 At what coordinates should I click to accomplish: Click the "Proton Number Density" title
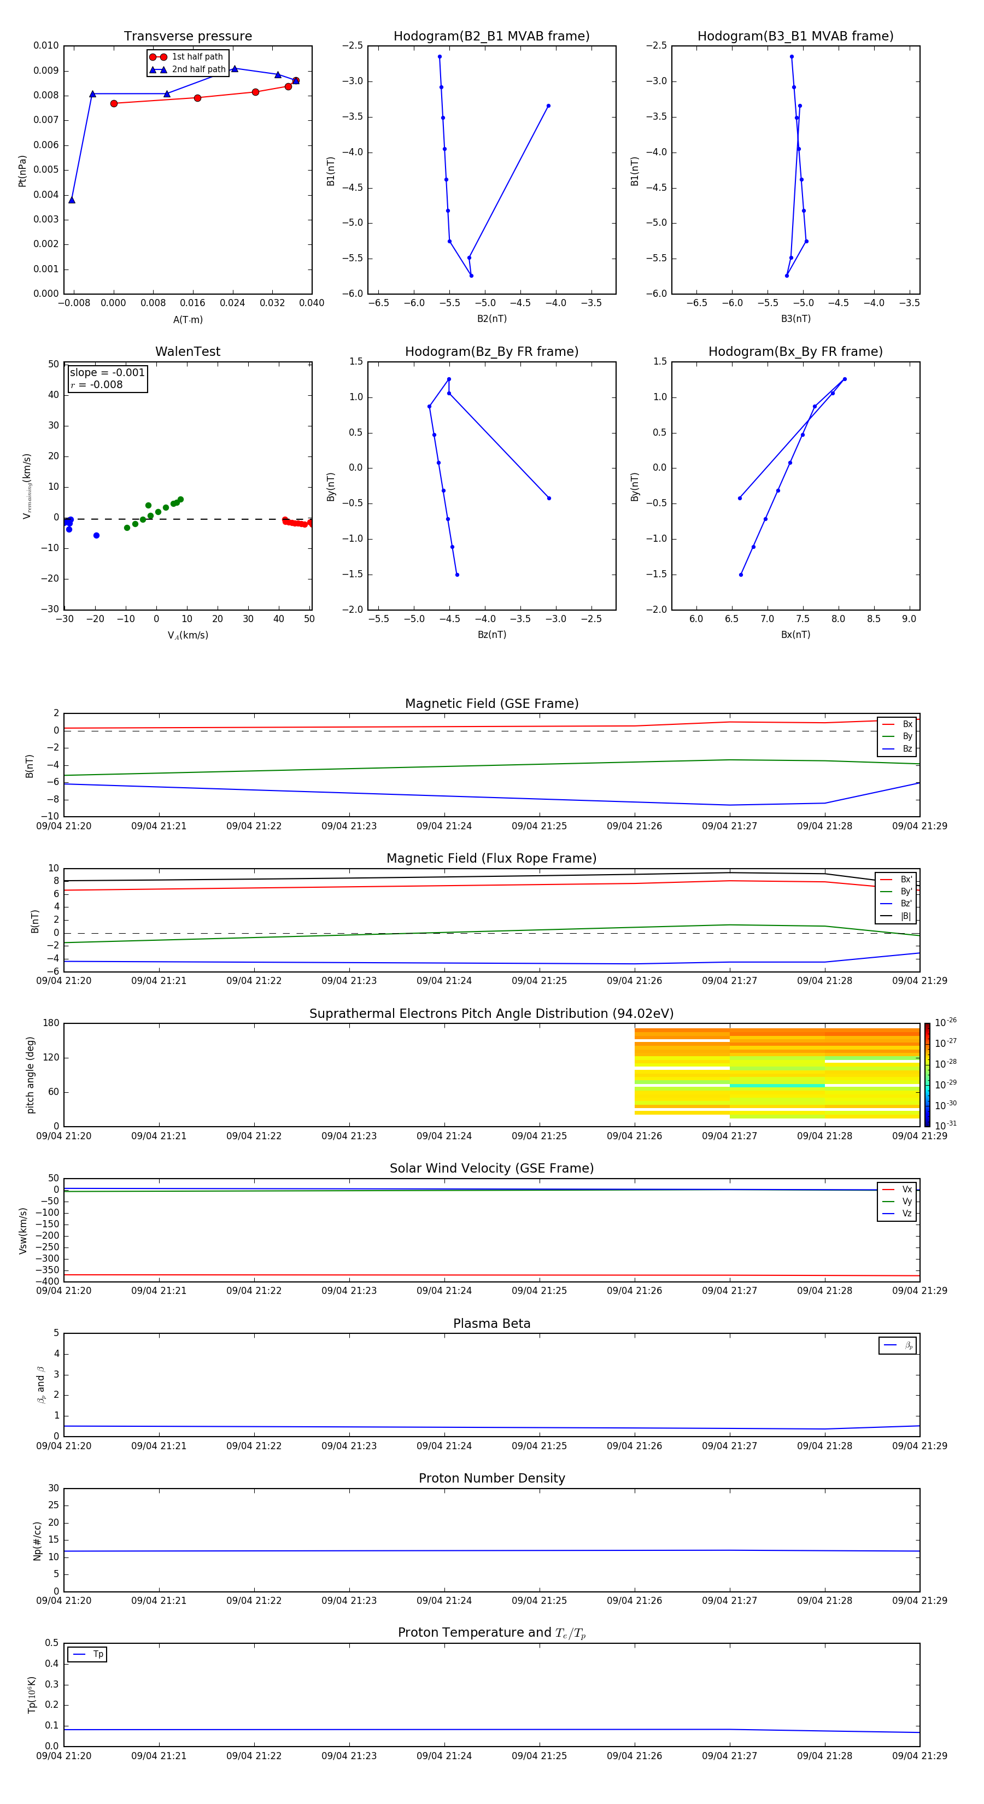[x=491, y=1478]
